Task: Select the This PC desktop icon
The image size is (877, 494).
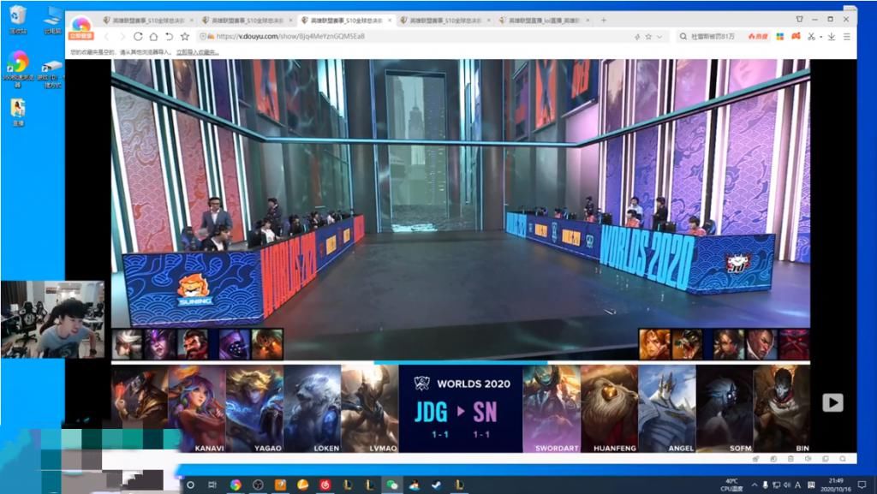Action: pos(52,20)
